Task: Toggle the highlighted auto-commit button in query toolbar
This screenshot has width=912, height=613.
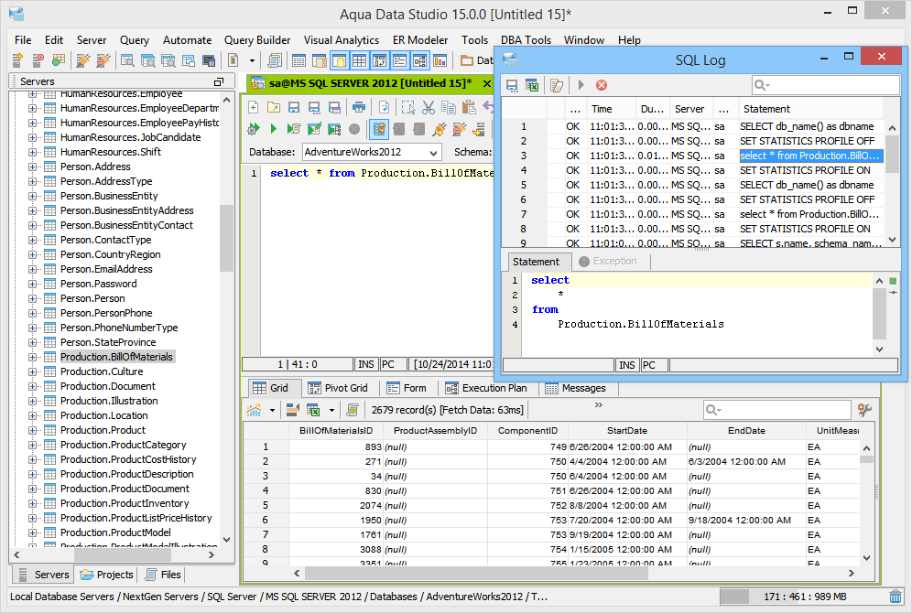Action: (x=378, y=129)
